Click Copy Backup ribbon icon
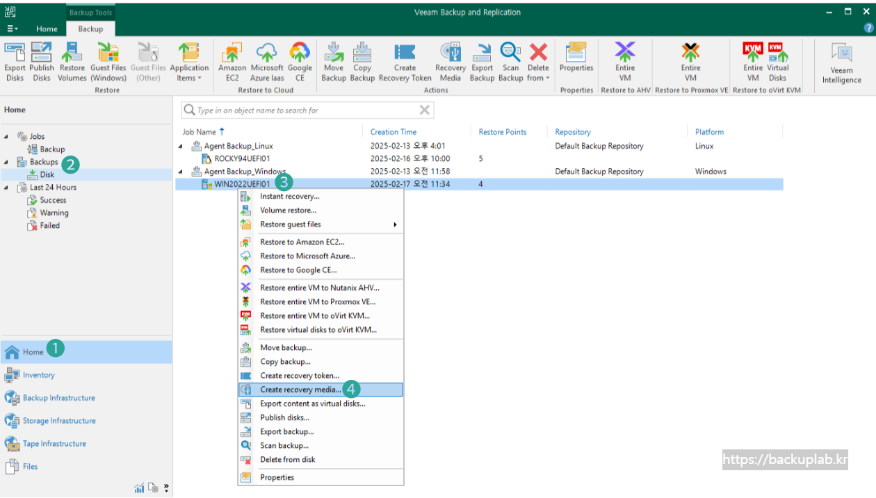Image resolution: width=876 pixels, height=498 pixels. point(362,62)
